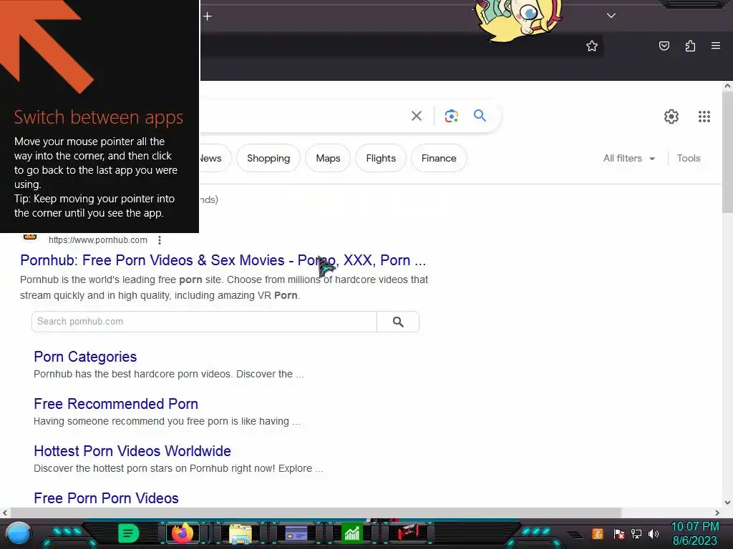Expand the list all tabs chevron
The height and width of the screenshot is (549, 733).
(611, 16)
